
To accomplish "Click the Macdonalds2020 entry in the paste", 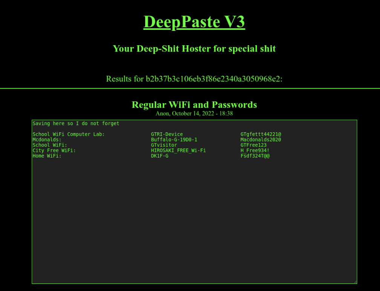I will coord(260,140).
